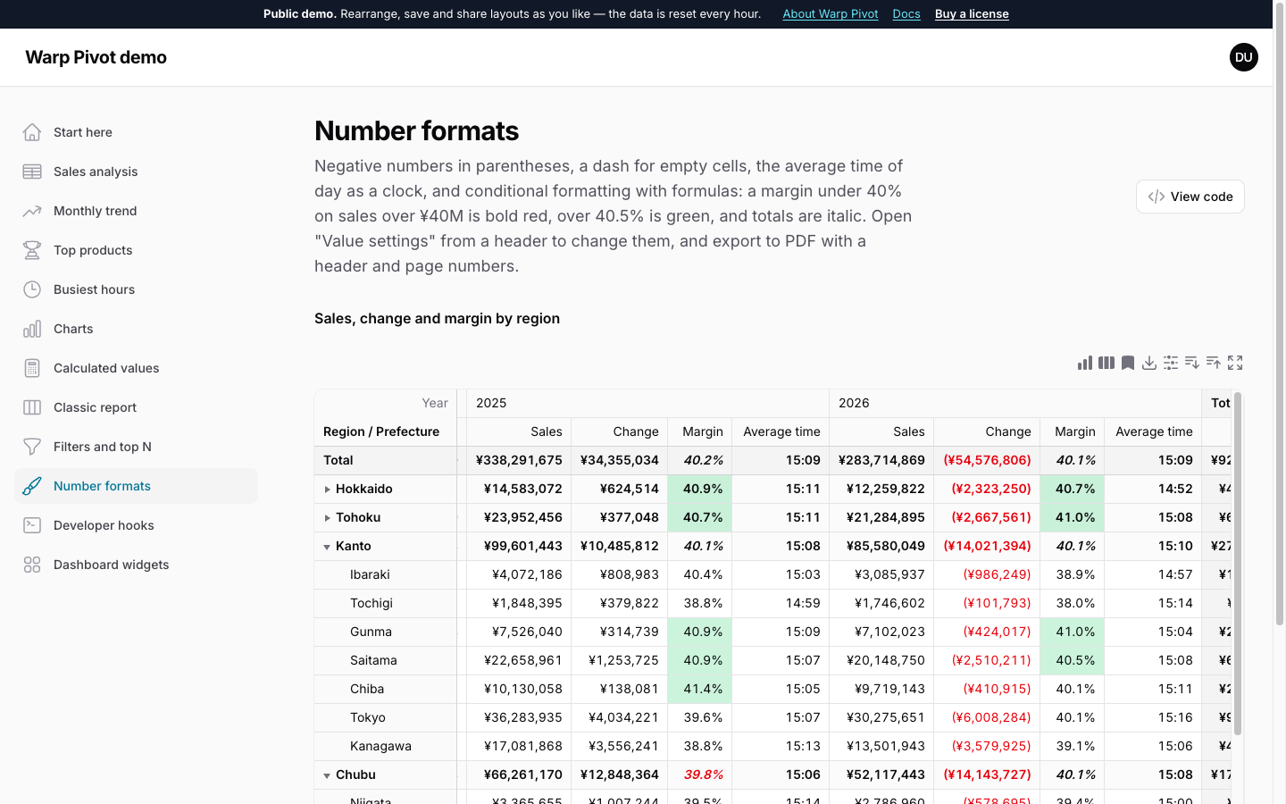This screenshot has width=1286, height=804.
Task: Click the 2026 year column header
Action: pos(1015,403)
